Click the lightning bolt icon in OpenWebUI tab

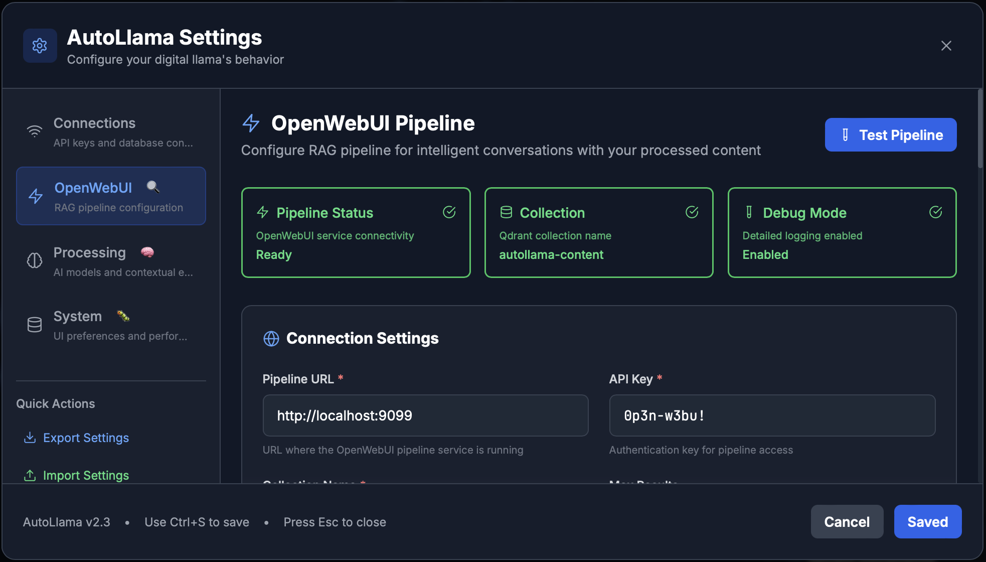[x=35, y=196]
